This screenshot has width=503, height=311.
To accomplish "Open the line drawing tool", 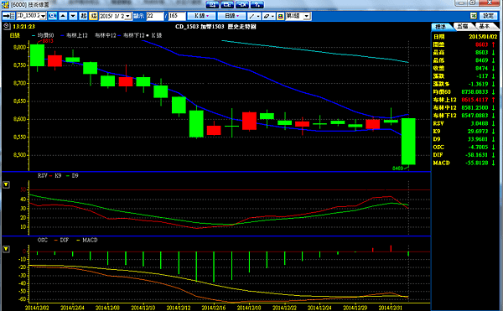I will 254,16.
